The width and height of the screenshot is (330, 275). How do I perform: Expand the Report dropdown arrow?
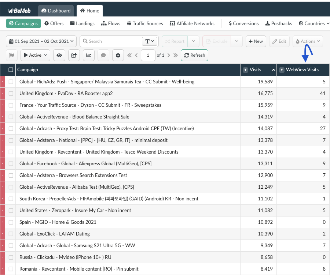[194, 41]
